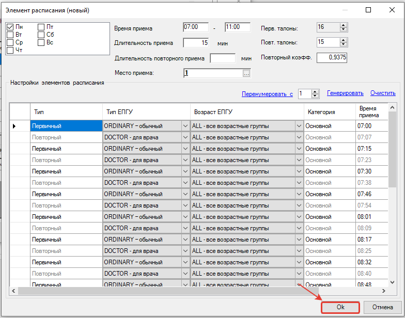405x318 pixels.
Task: Click the Тип column header
Action: (x=66, y=112)
